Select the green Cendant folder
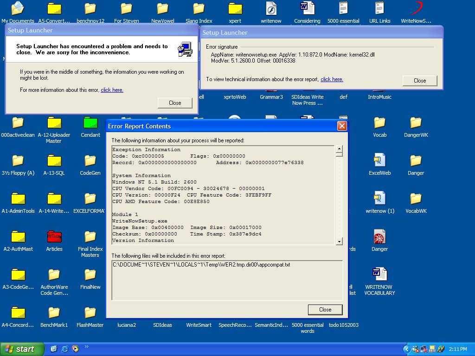This screenshot has width=475, height=356. click(x=90, y=123)
